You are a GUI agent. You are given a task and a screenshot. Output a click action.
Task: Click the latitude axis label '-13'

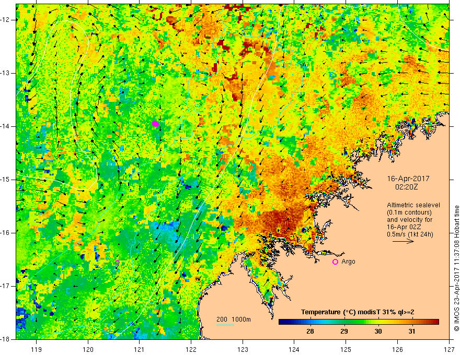click(5, 73)
